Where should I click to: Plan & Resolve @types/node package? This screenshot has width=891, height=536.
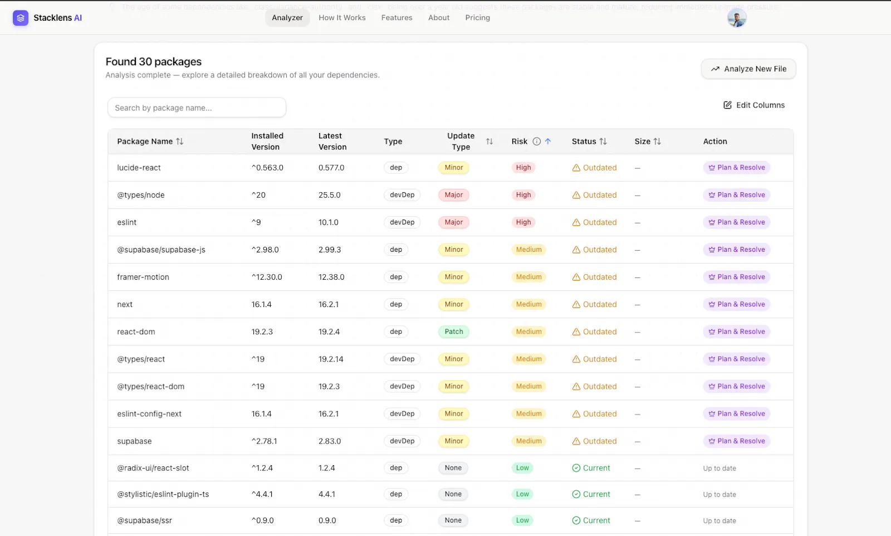click(x=736, y=195)
